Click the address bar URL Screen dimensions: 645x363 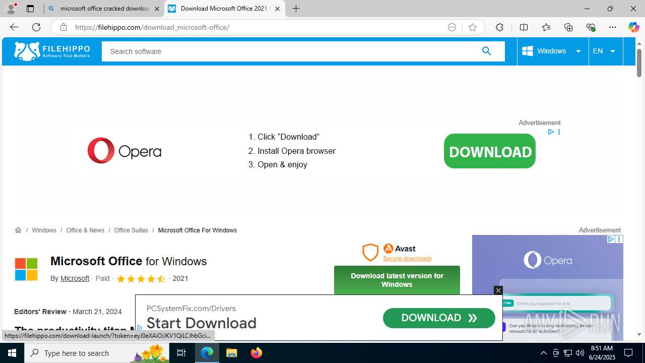tap(152, 27)
